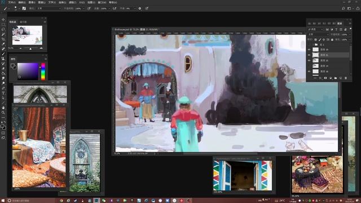Viewport: 361px width, 203px height.
Task: Toggle the brush settings panel button
Action: coord(24,8)
